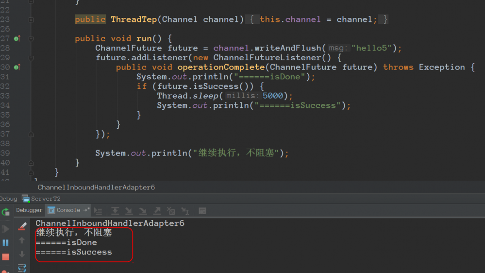Click the "future" variable on line 28
Viewport: 485px width, 273px height.
coord(183,48)
